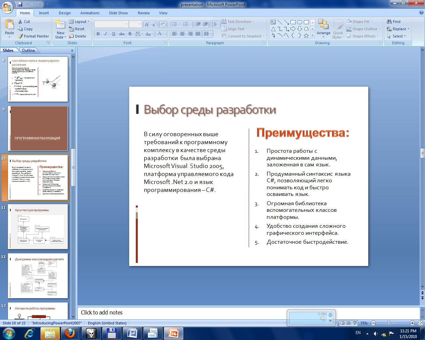
Task: Open the Arrange menu
Action: (323, 28)
